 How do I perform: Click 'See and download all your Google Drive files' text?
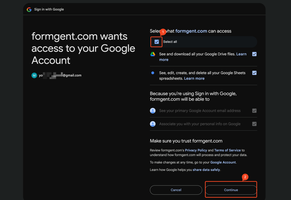click(x=197, y=54)
